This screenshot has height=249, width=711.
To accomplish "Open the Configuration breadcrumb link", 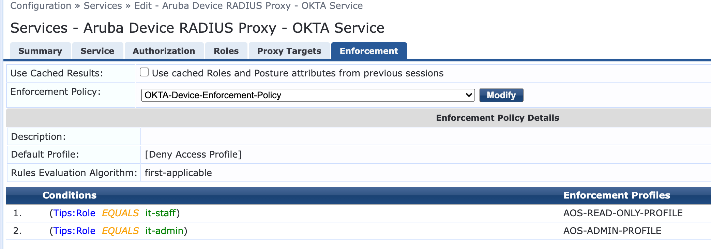I will [41, 6].
